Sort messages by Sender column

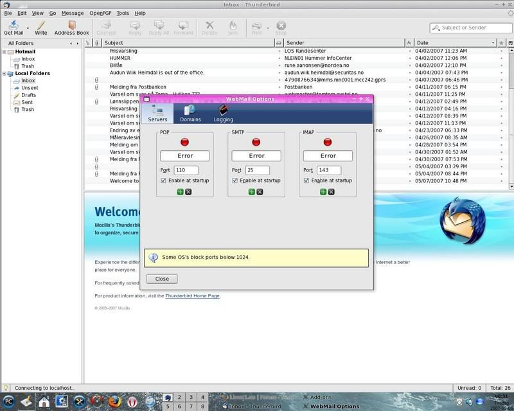click(x=344, y=42)
